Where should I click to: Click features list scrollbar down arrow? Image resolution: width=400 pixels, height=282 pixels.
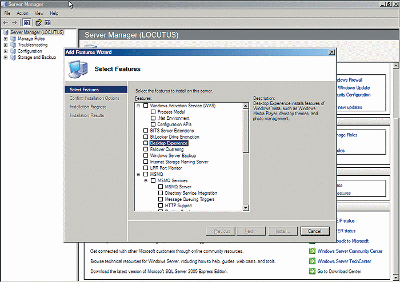point(245,208)
